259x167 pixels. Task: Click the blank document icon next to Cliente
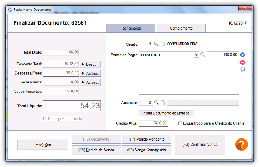coord(163,44)
